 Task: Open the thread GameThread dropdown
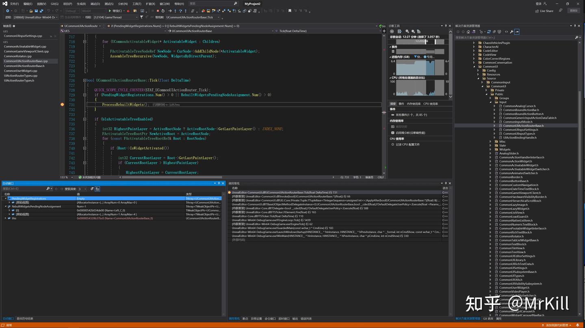click(116, 17)
